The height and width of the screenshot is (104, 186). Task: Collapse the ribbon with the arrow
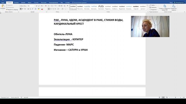tap(185, 12)
